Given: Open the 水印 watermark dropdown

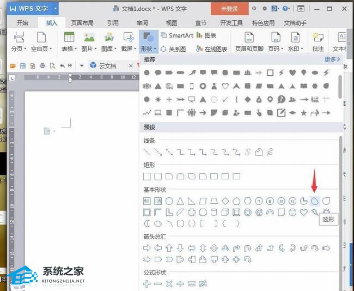Looking at the screenshot, I should pos(295,42).
